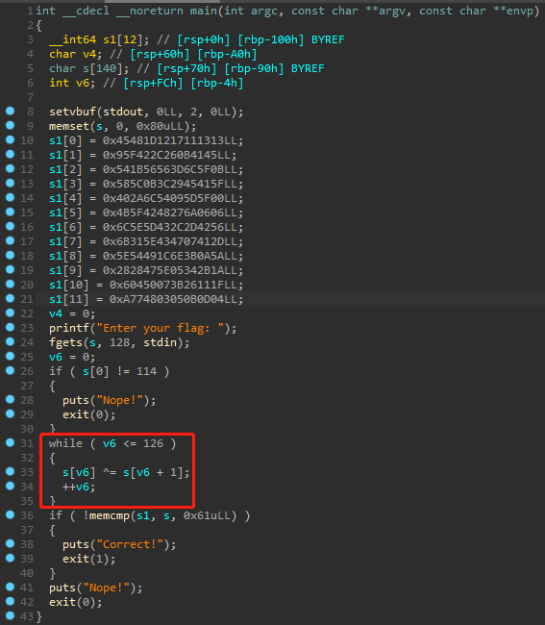Toggle breakpoint dot on line 10 s1[0] assignment

pyautogui.click(x=10, y=140)
